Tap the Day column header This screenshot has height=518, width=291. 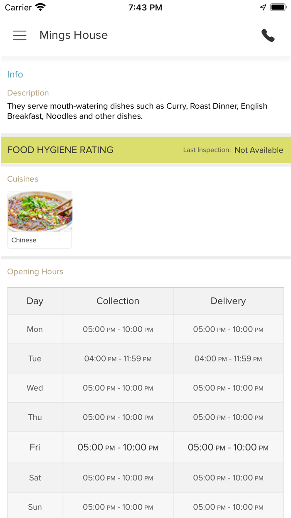click(x=35, y=301)
